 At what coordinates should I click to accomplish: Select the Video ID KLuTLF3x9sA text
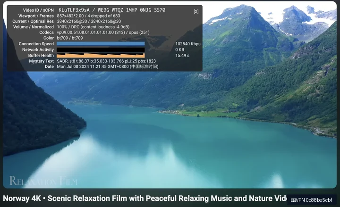point(74,10)
